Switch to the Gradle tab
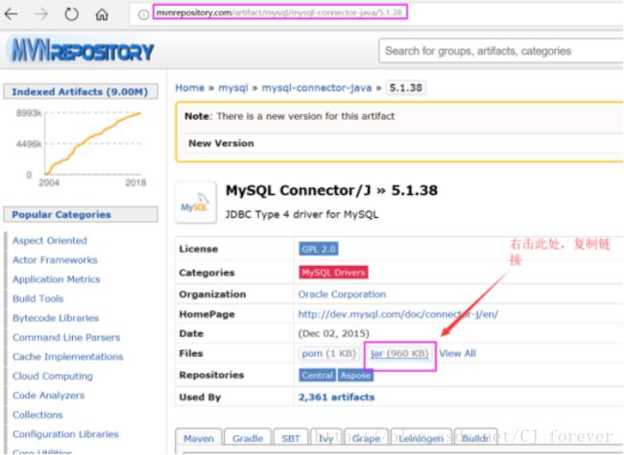 248,439
